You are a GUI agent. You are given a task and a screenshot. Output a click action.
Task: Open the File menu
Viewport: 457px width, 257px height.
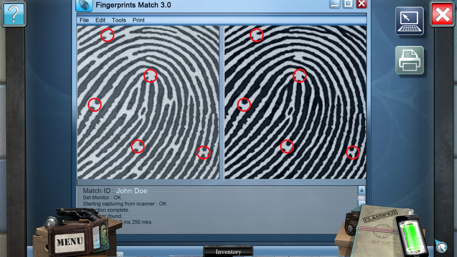pyautogui.click(x=84, y=20)
